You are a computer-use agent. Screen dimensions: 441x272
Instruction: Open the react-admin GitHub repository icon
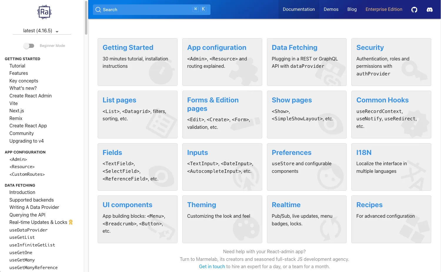pos(414,9)
